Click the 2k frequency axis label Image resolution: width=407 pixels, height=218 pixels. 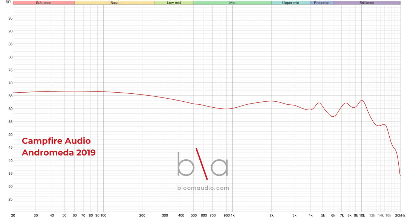(x=271, y=215)
